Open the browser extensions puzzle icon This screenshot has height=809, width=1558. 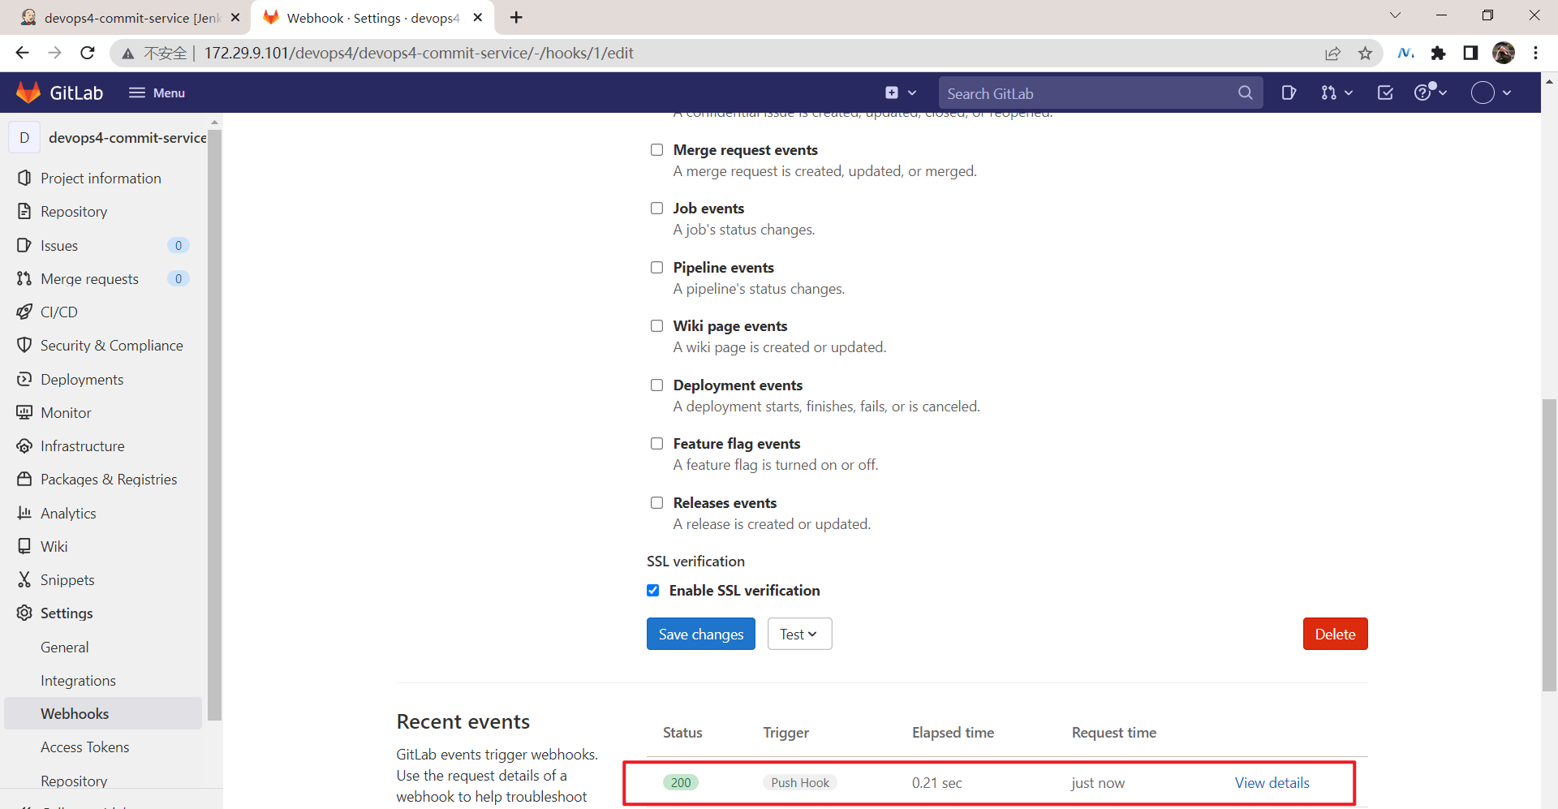point(1439,53)
